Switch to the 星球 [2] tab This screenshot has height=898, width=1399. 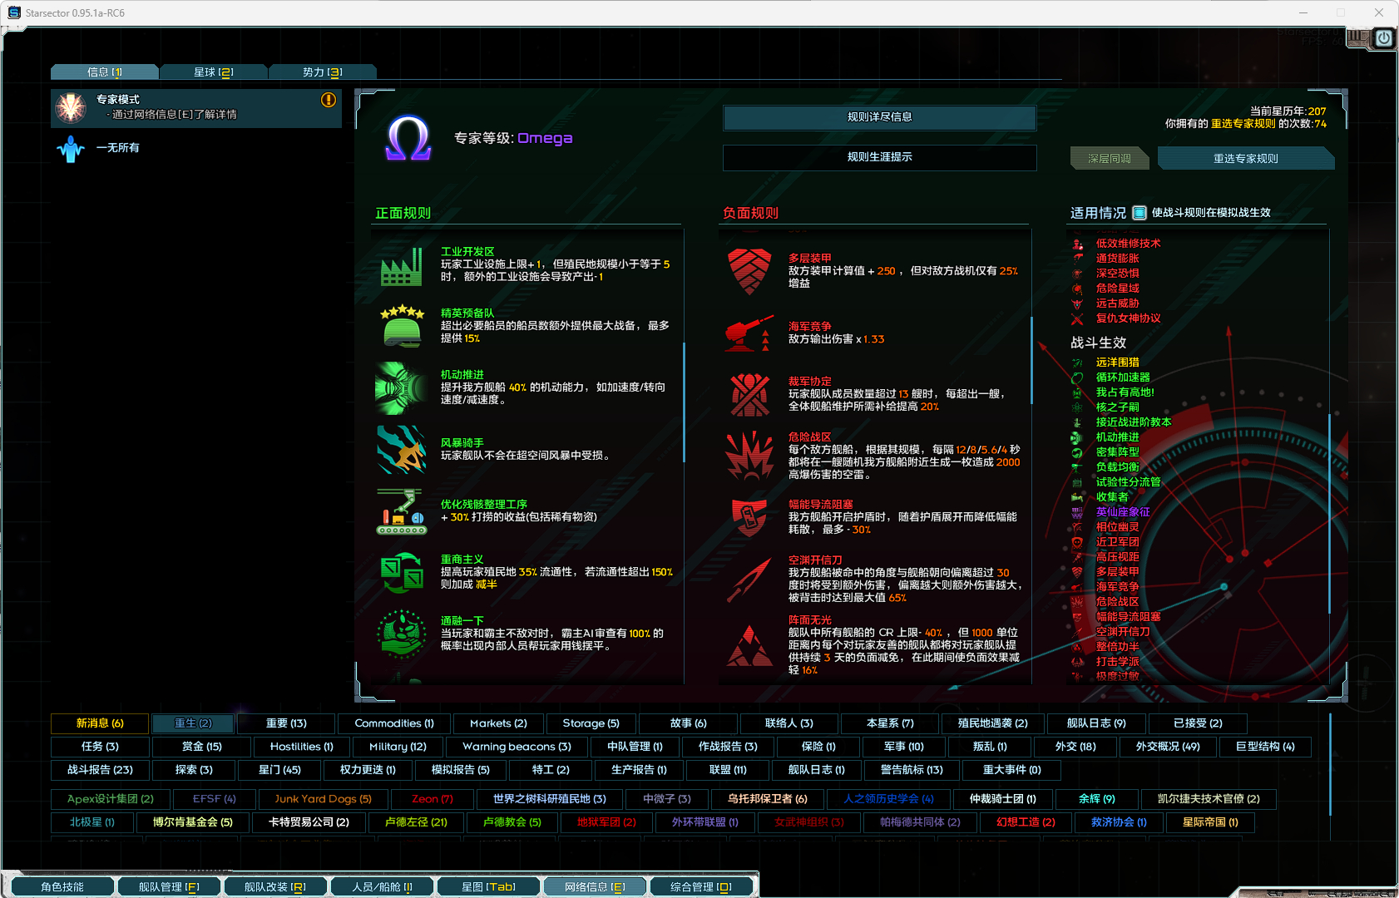213,72
